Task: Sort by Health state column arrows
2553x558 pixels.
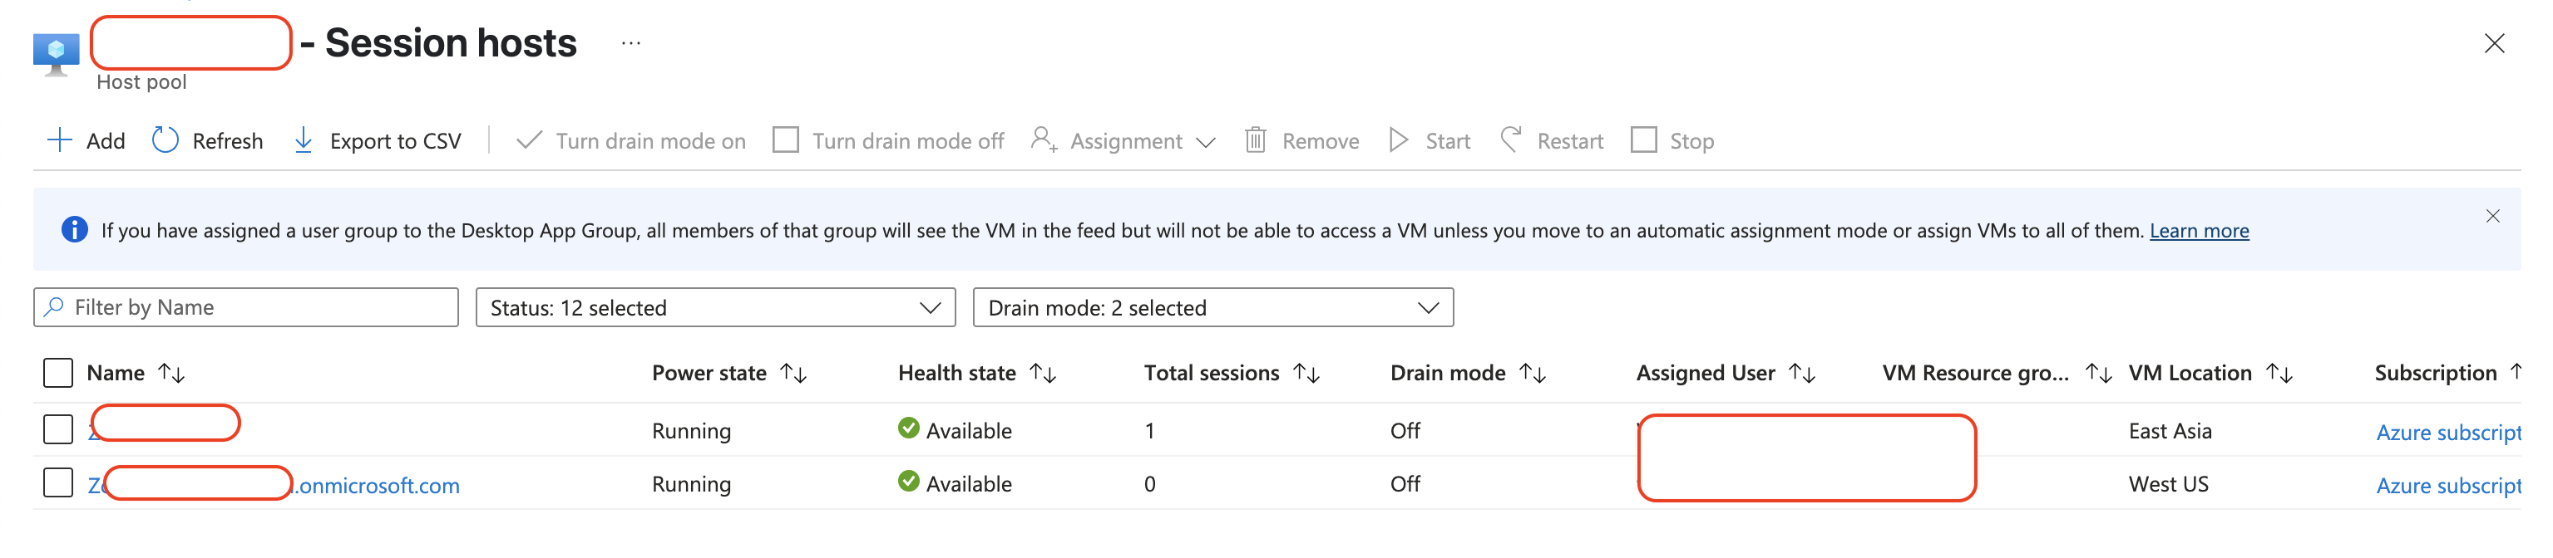Action: (1043, 373)
